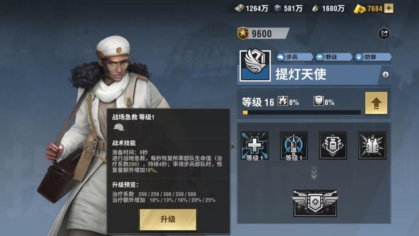
Task: Select the syringe skill icon with 等级1
Action: (294, 146)
